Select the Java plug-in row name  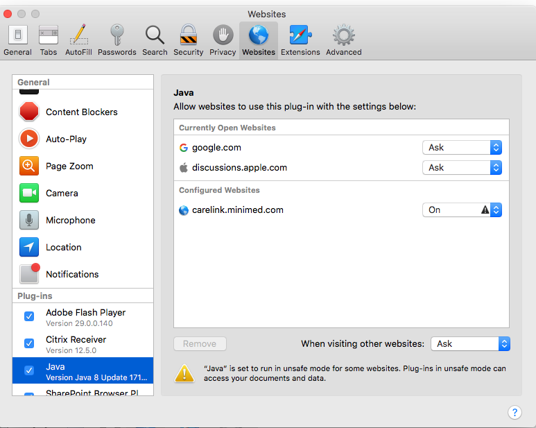pos(55,366)
